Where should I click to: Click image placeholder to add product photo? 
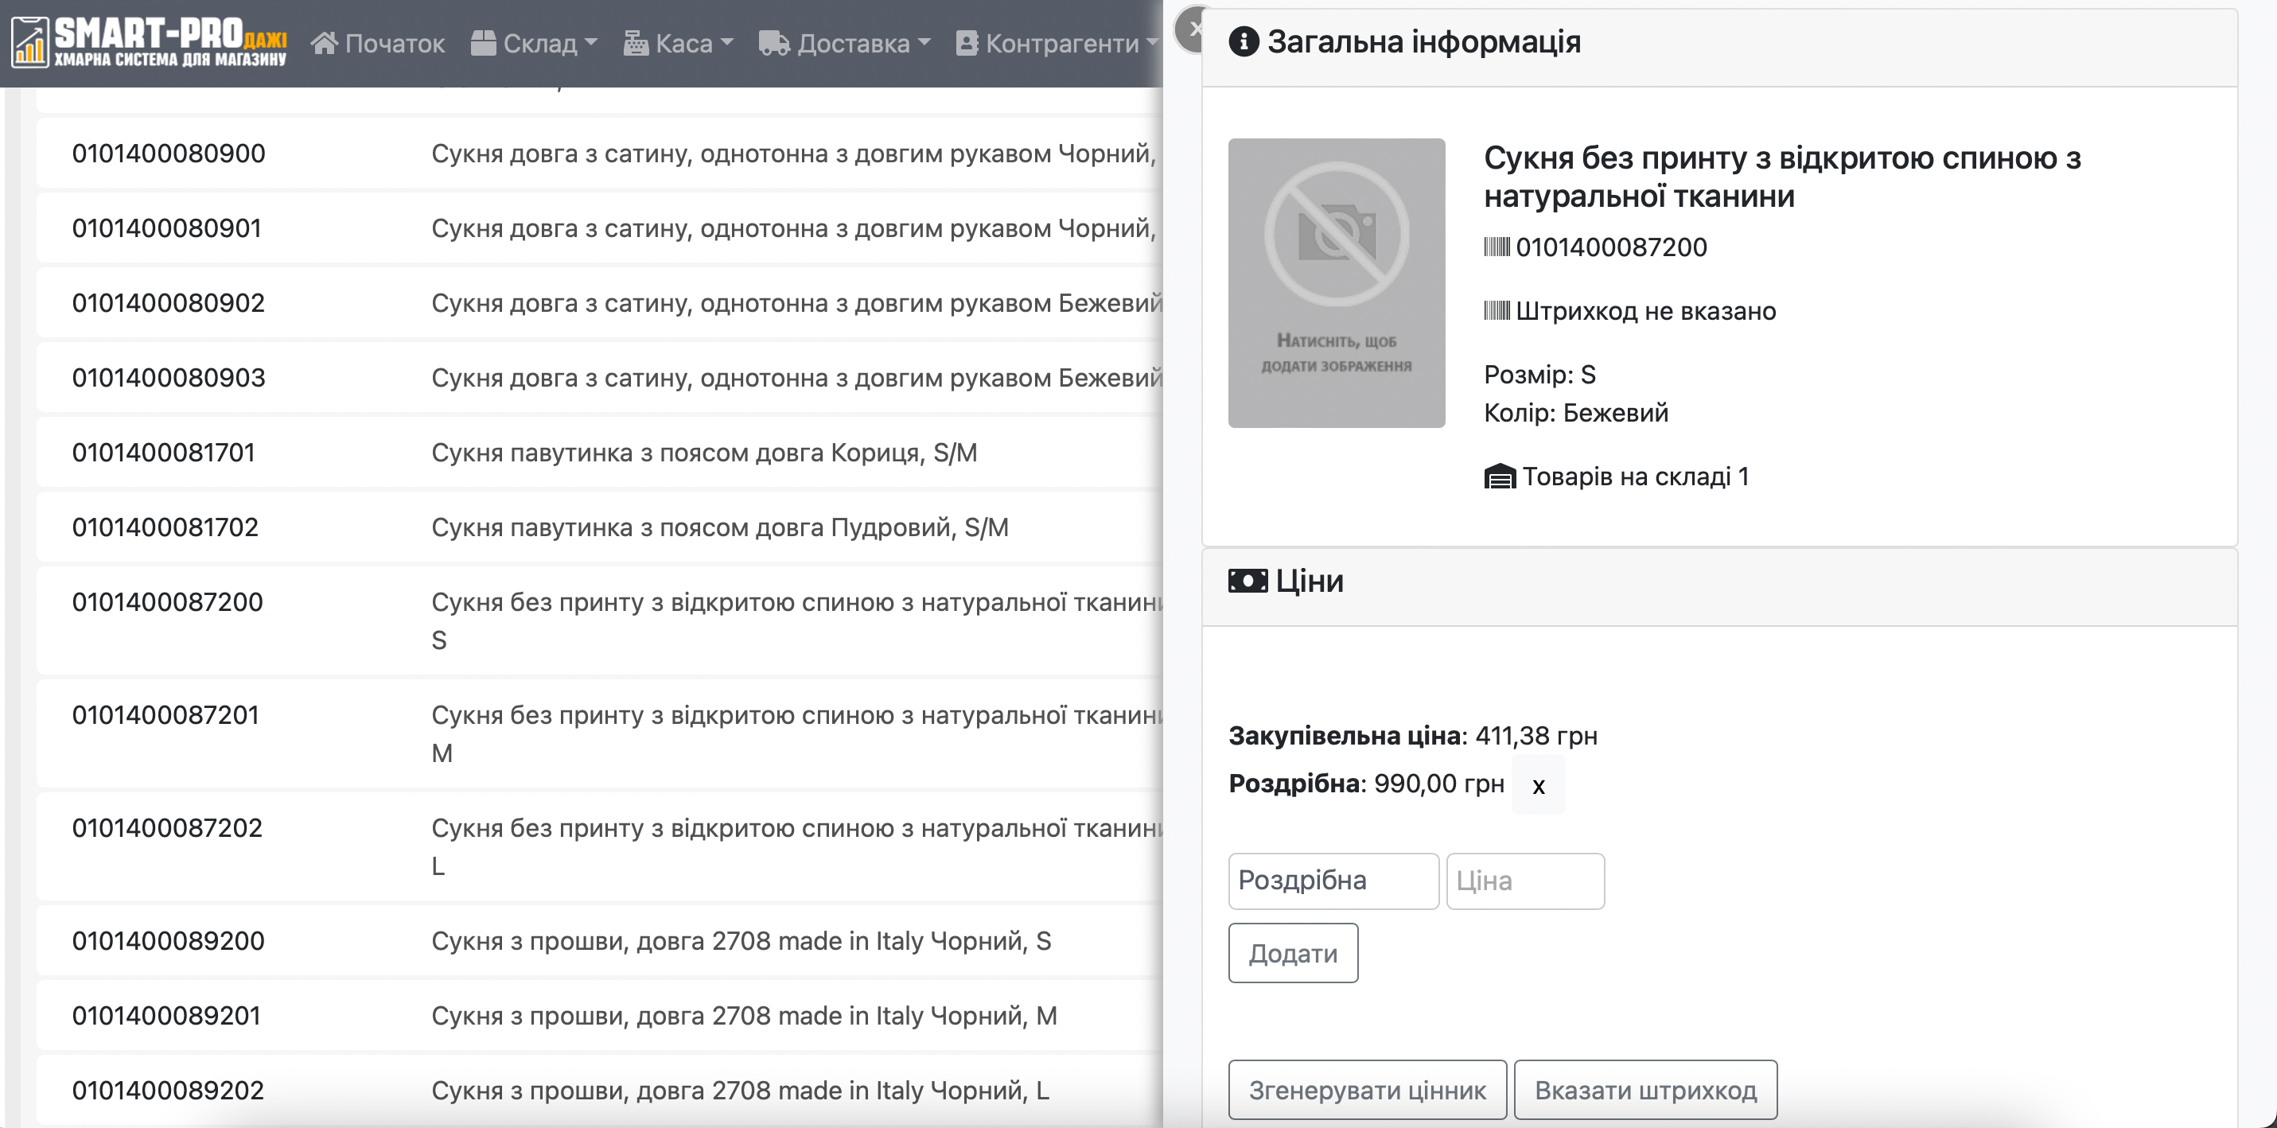[1336, 283]
